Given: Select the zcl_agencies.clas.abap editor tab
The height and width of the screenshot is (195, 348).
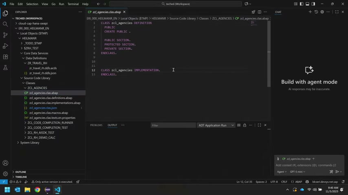Looking at the screenshot, I should point(106,12).
